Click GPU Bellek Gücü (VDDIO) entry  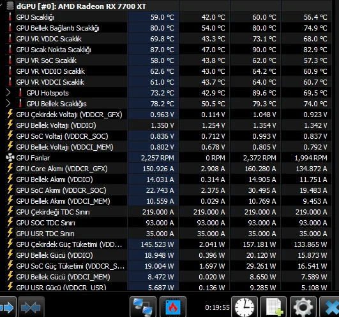click(54, 255)
